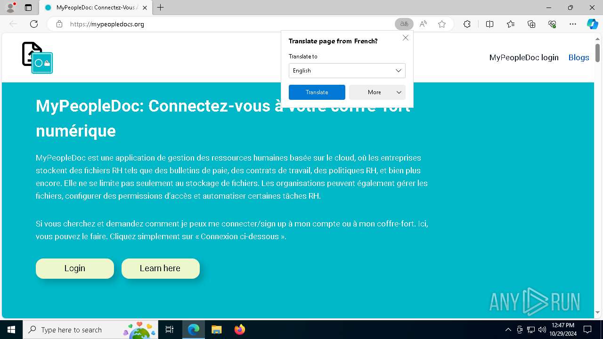Expand the Translate to language dropdown

[x=347, y=71]
